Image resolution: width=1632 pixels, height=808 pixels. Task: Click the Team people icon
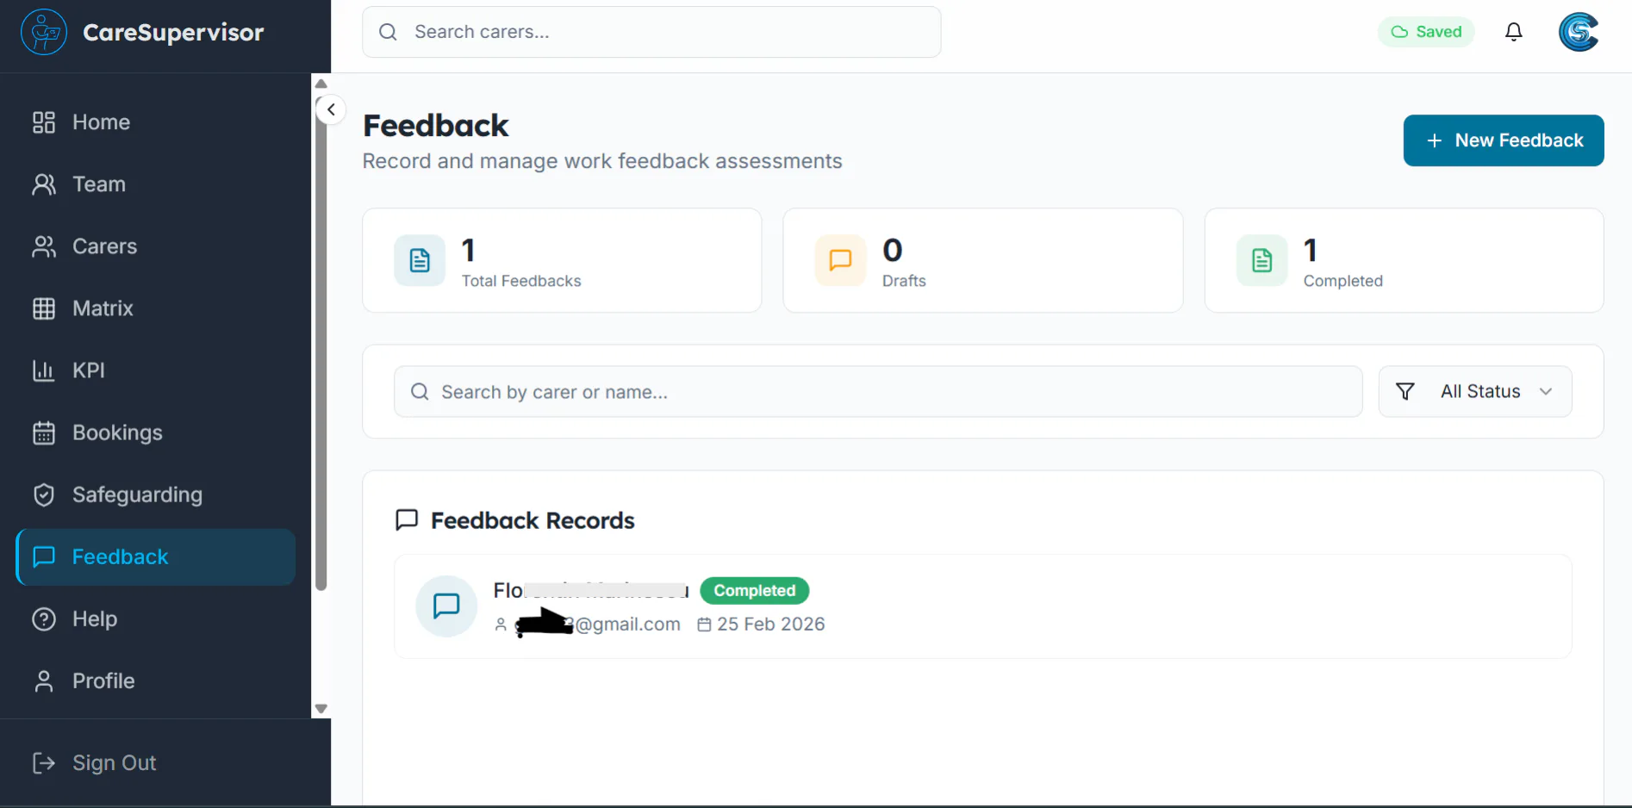pyautogui.click(x=44, y=184)
